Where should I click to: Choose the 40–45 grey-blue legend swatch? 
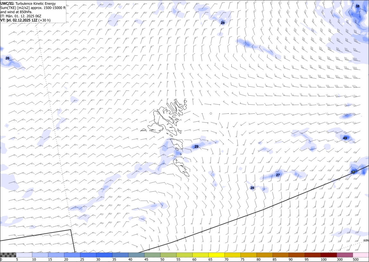pos(136,255)
